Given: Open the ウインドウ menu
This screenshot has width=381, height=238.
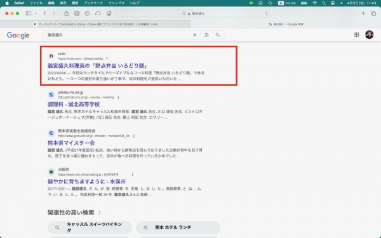Looking at the screenshot, I should [x=116, y=3].
